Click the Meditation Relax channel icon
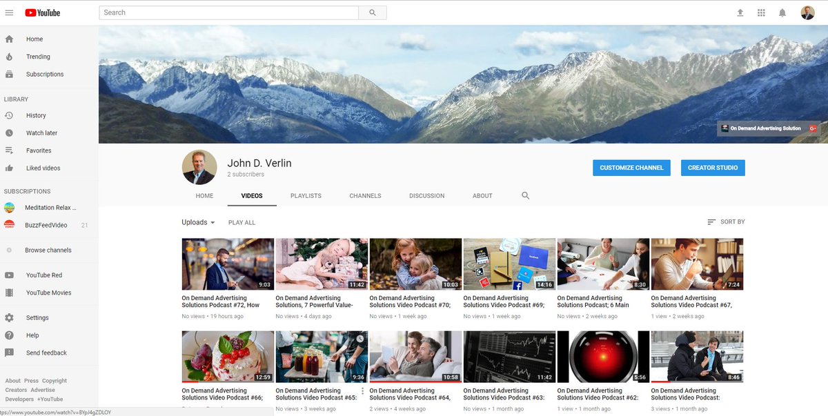The image size is (828, 416). (9, 207)
